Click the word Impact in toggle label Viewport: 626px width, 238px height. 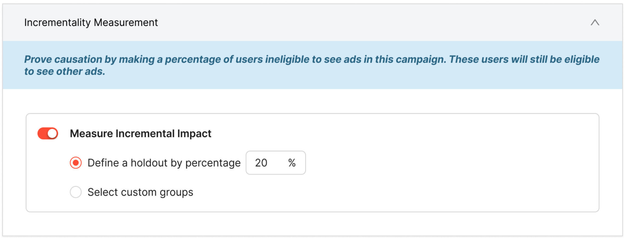point(194,133)
